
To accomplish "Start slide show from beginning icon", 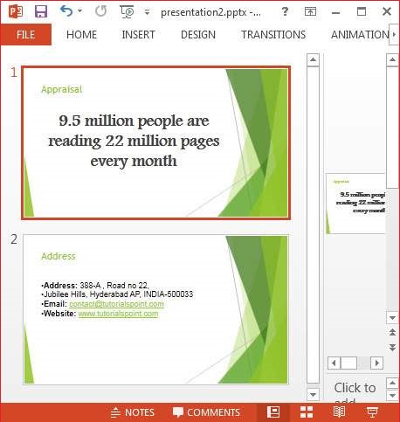I will tap(127, 11).
